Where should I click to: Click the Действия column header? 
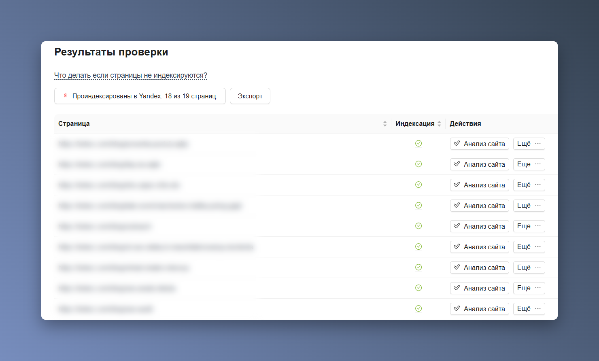point(465,124)
